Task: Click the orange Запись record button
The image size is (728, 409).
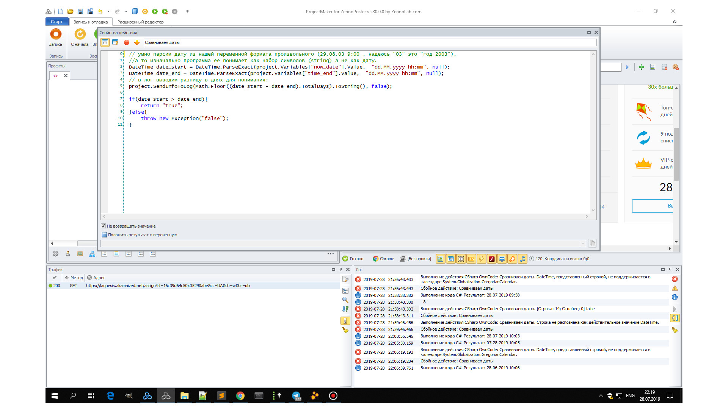Action: click(x=56, y=34)
